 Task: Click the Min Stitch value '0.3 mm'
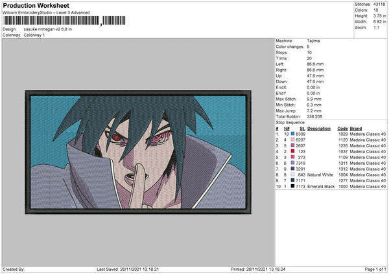tap(314, 105)
